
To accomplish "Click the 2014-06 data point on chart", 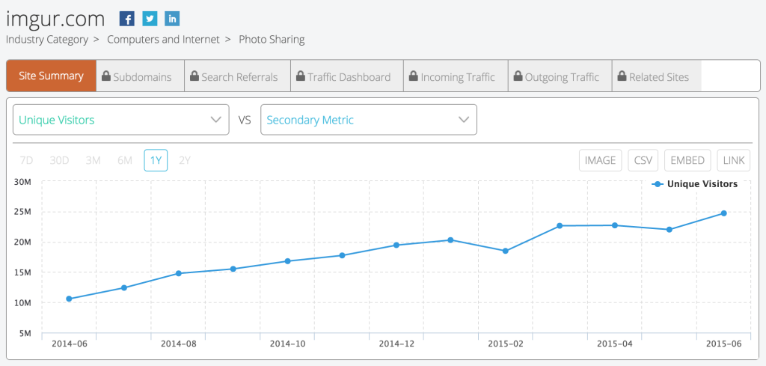I will click(69, 299).
